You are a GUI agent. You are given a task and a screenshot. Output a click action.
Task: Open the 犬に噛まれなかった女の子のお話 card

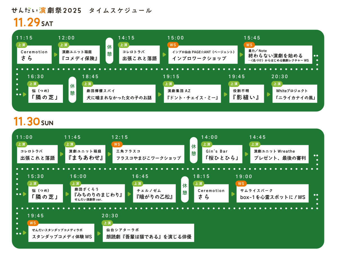click(x=119, y=94)
